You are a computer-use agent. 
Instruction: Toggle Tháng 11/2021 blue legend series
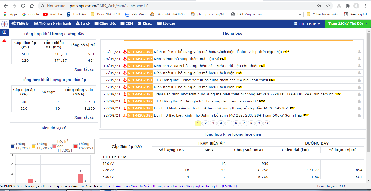(x=13, y=146)
